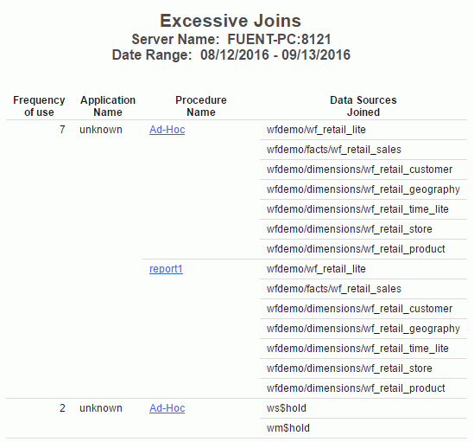Select the wm$hold data source

(288, 428)
